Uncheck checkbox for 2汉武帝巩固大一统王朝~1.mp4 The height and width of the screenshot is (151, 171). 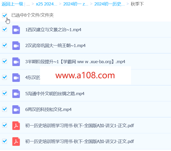click(5, 45)
